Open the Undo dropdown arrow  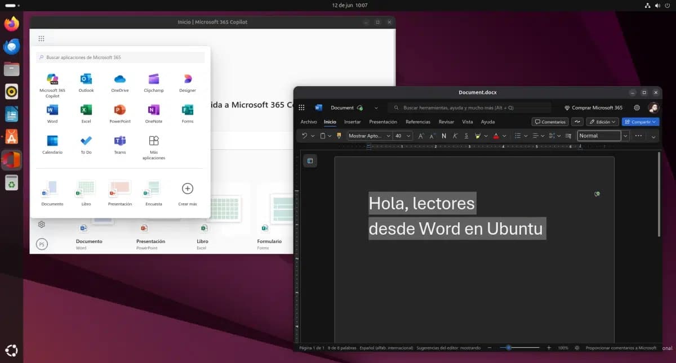pos(312,136)
